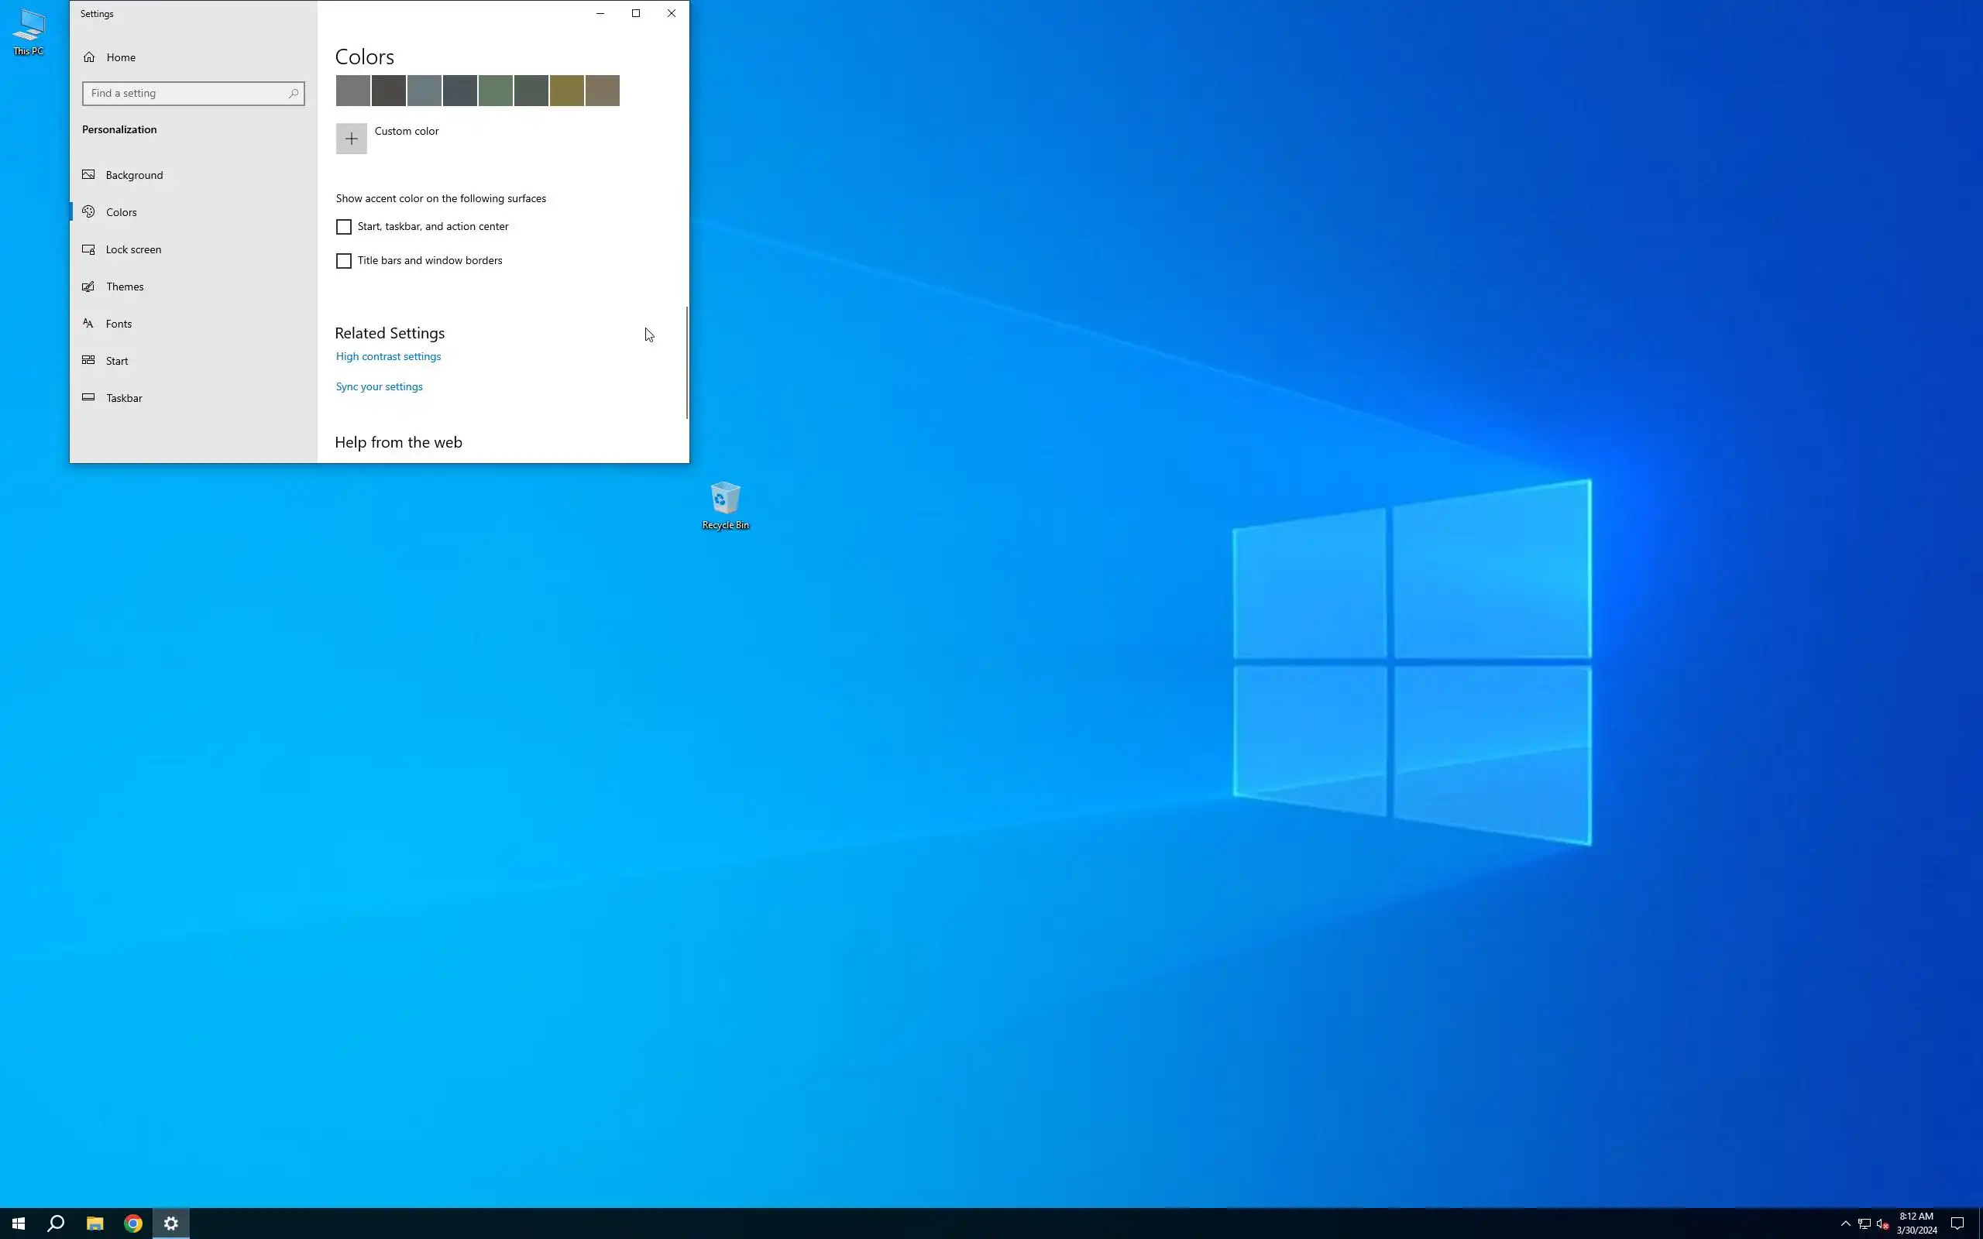Click Sync your settings link

(x=379, y=386)
